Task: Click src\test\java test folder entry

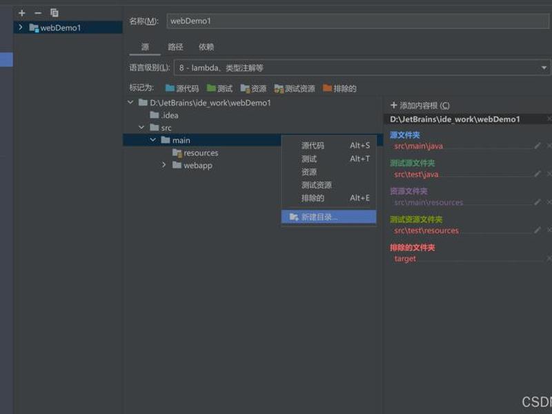Action: click(416, 175)
